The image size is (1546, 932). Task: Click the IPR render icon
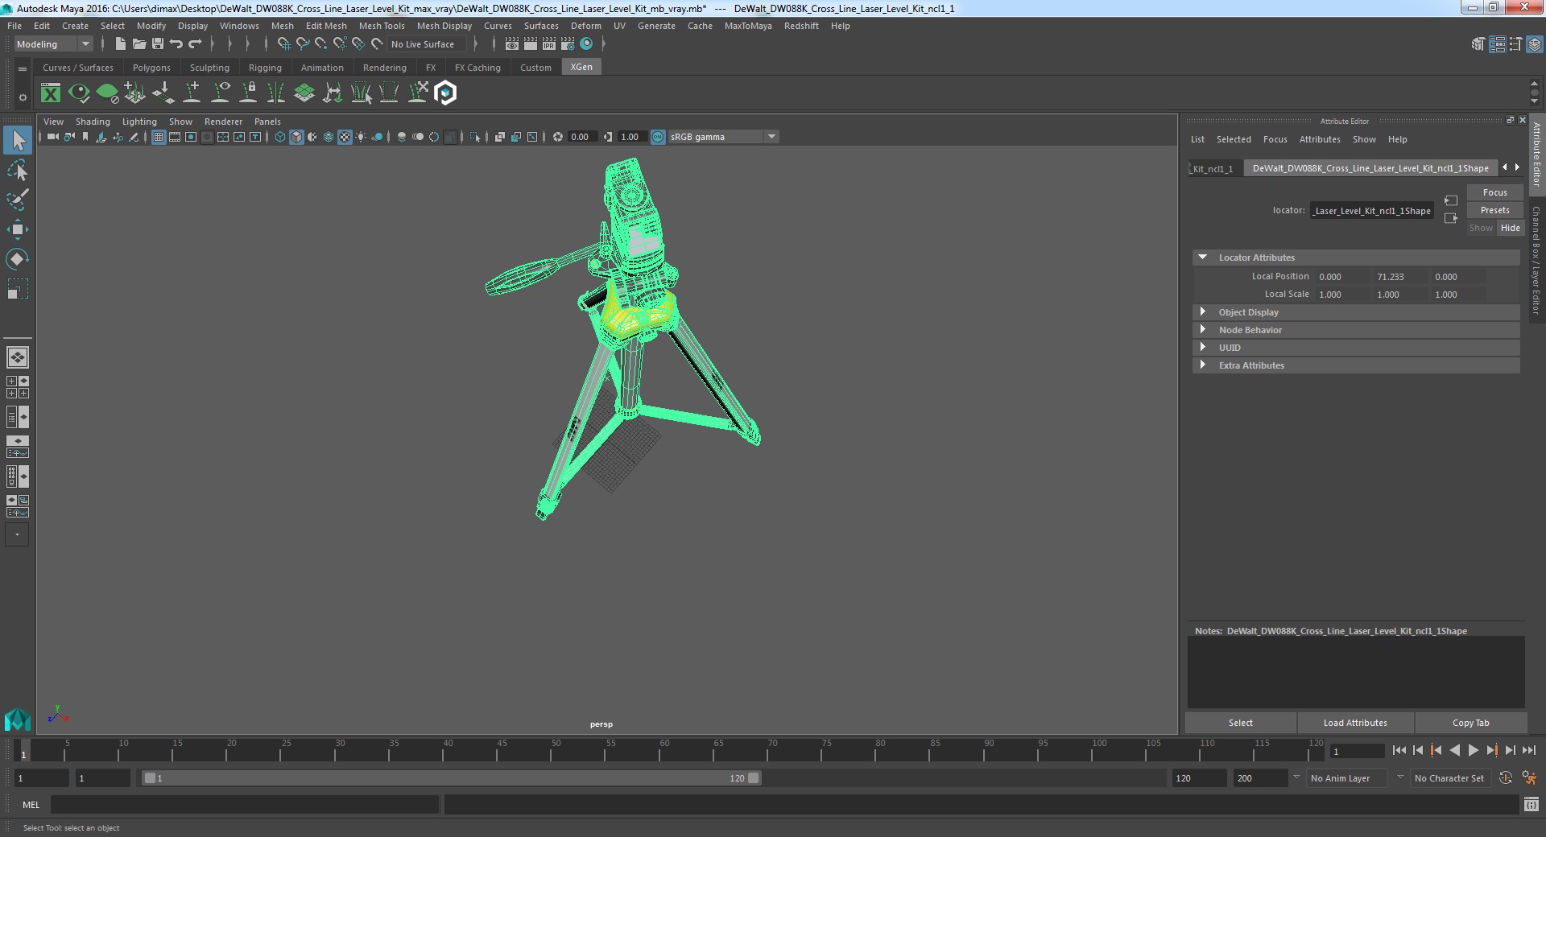(x=549, y=44)
